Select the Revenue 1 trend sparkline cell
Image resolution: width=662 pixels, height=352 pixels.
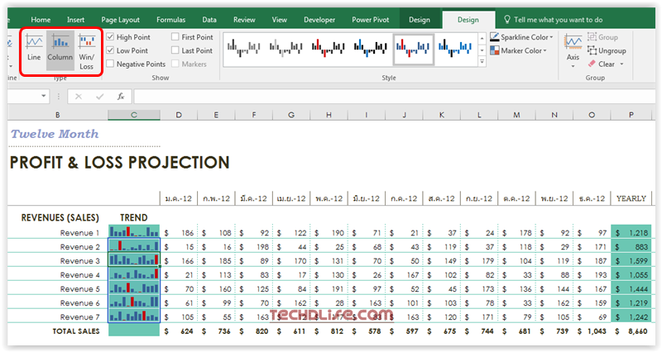pyautogui.click(x=134, y=231)
